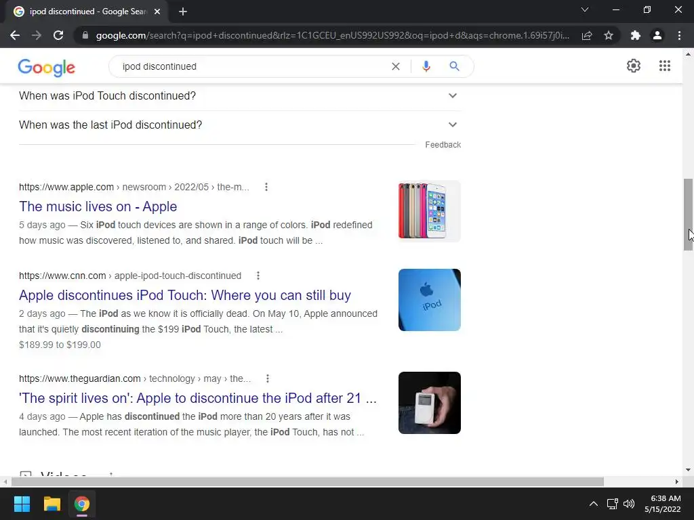694x520 pixels.
Task: Open the Chrome profile menu
Action: pyautogui.click(x=657, y=35)
